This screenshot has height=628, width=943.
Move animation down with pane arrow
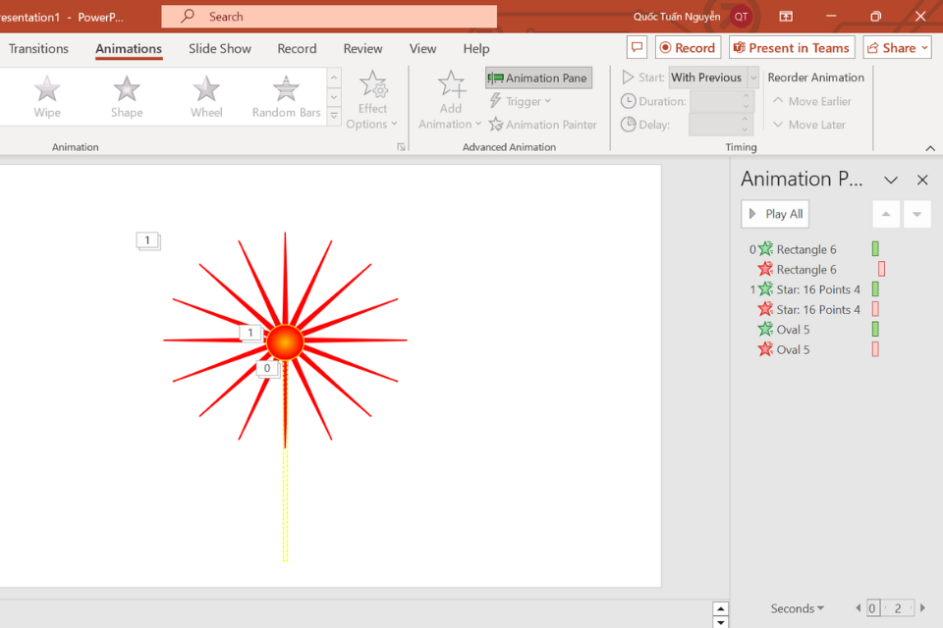pos(916,214)
